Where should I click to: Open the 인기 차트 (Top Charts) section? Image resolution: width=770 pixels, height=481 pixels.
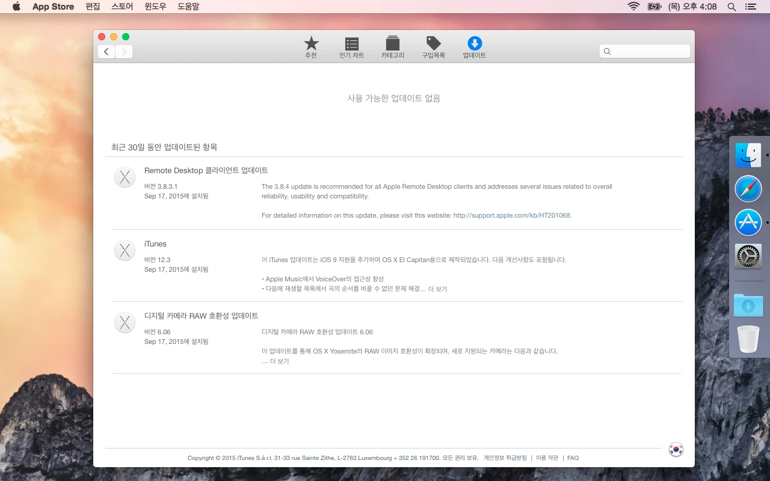[351, 47]
